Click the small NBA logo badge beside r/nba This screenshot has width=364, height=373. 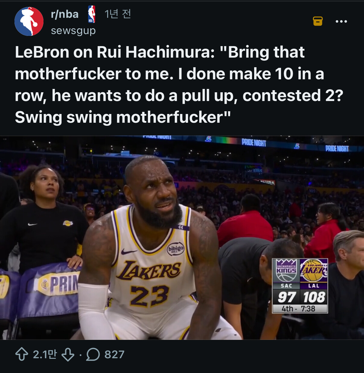click(91, 14)
